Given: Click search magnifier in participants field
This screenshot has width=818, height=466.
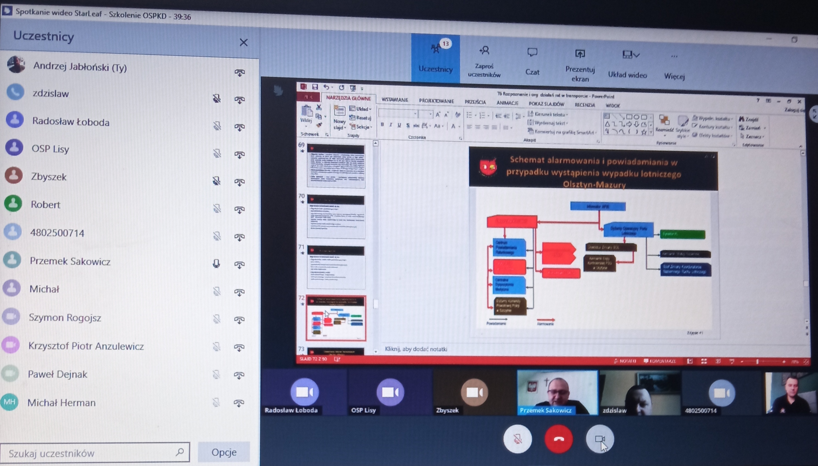Looking at the screenshot, I should [180, 452].
